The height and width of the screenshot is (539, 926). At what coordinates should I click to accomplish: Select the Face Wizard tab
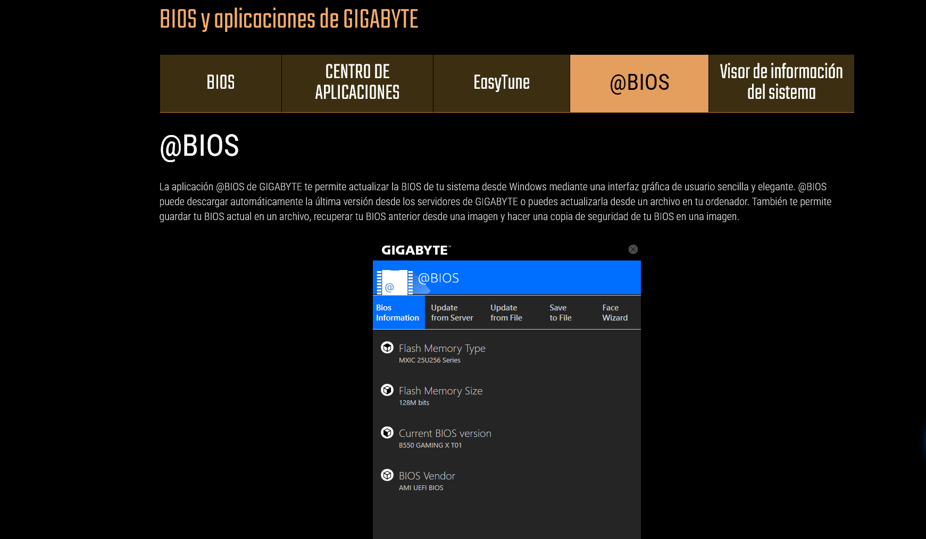pos(615,313)
